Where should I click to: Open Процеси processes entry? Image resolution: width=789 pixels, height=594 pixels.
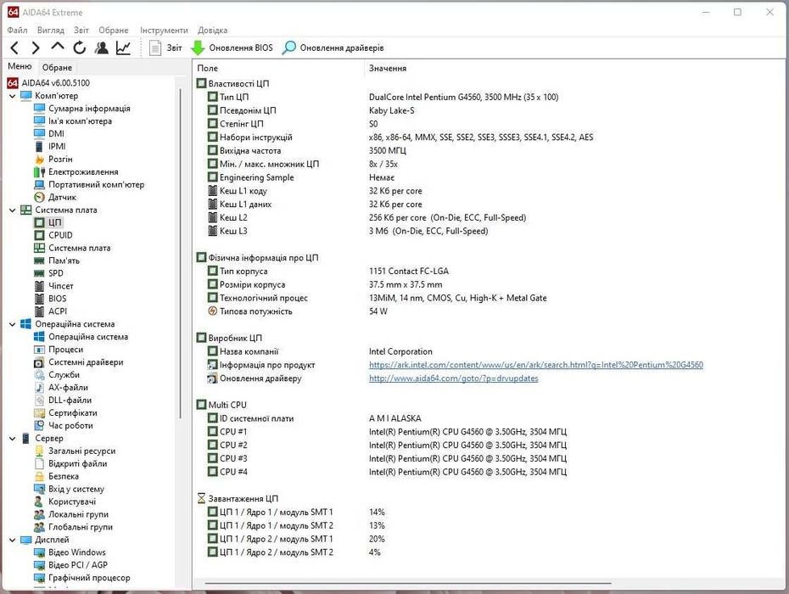pos(59,350)
